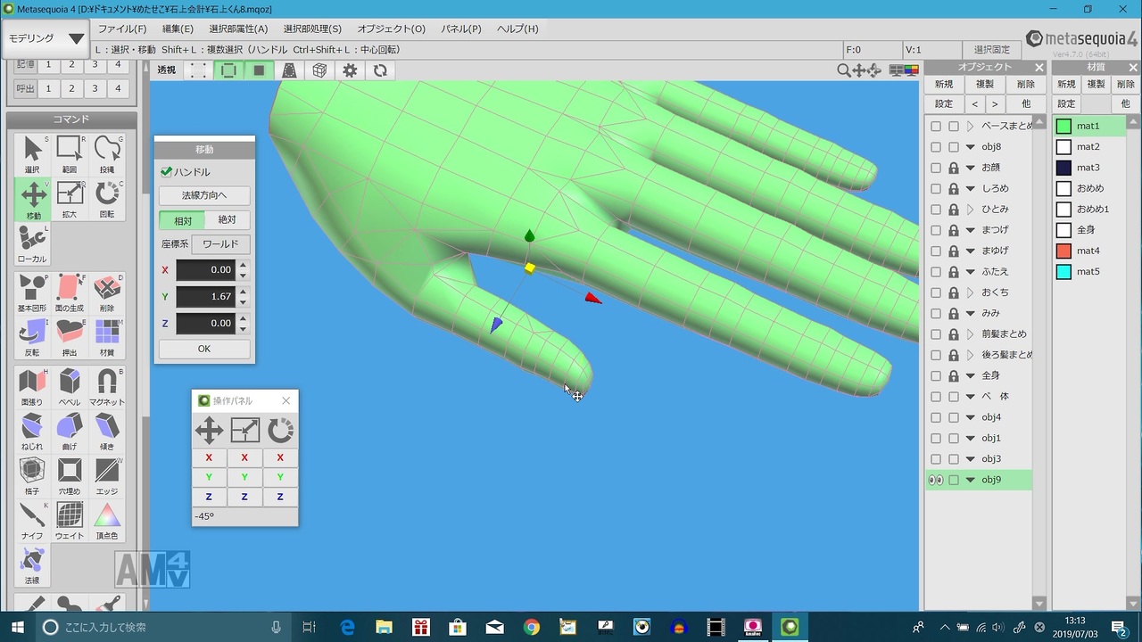Select the ねじれ twist tool
1142x642 pixels.
click(x=32, y=432)
